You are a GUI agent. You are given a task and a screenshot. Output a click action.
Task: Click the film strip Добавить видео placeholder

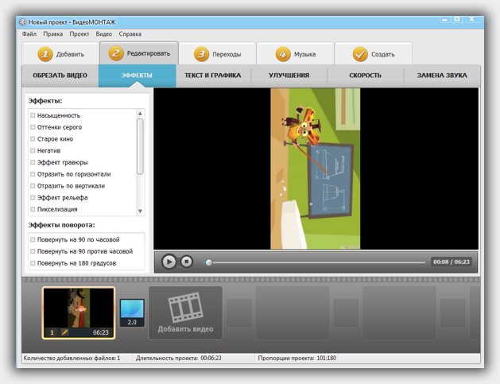pos(185,312)
